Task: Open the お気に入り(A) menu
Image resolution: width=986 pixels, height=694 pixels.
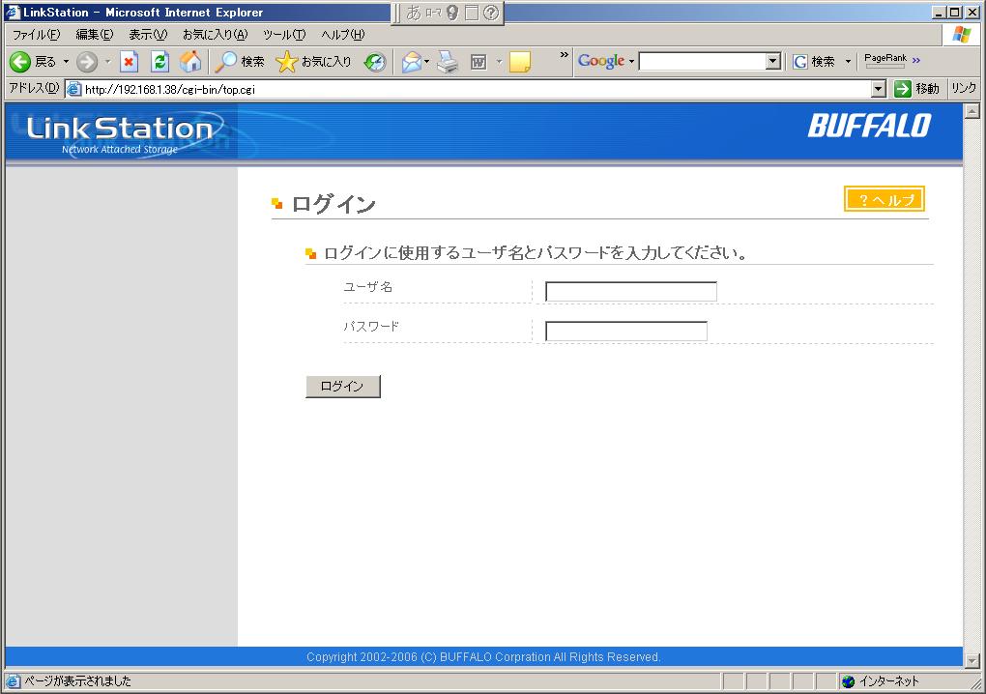Action: pyautogui.click(x=215, y=35)
